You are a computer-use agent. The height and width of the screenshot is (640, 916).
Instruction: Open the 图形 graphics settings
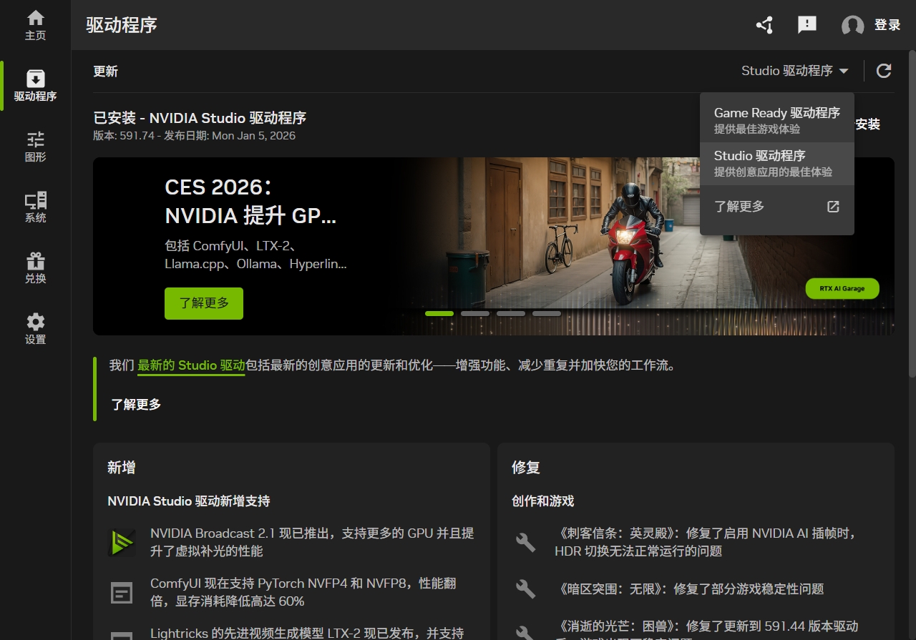[35, 147]
